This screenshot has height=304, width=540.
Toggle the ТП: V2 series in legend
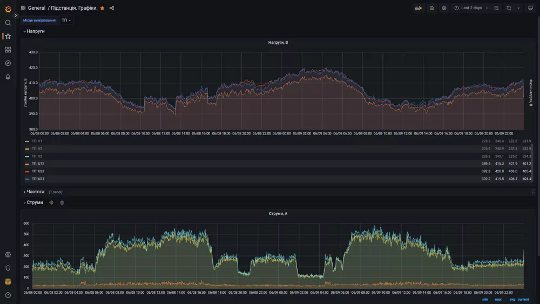37,148
